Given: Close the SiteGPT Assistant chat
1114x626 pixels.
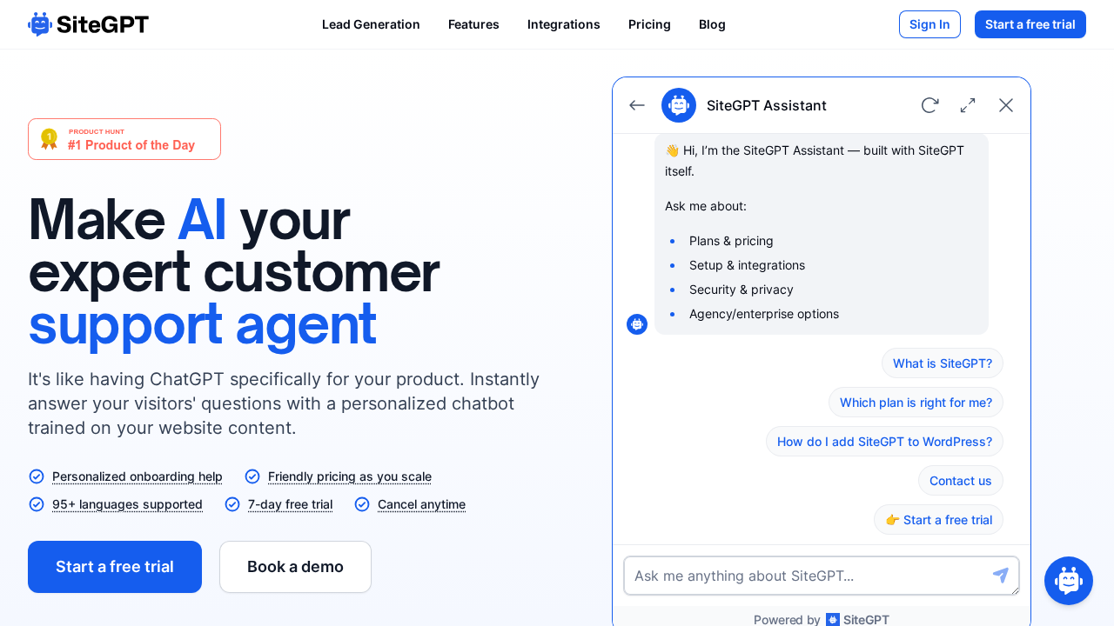Looking at the screenshot, I should click(x=1005, y=104).
